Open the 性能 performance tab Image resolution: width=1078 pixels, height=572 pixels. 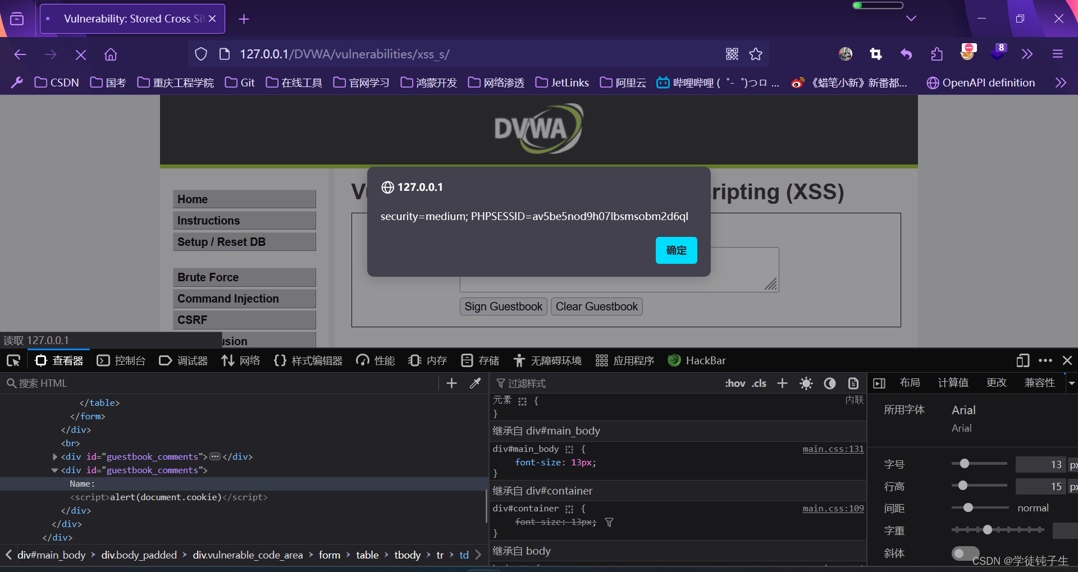coord(376,360)
